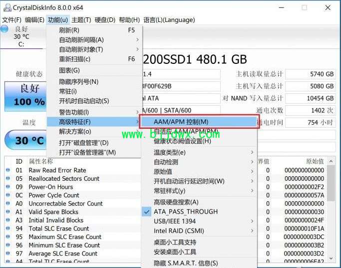Toggle 隐藏 S.M.A.R.T. 信息(S) option
The width and height of the screenshot is (341, 268).
199,263
